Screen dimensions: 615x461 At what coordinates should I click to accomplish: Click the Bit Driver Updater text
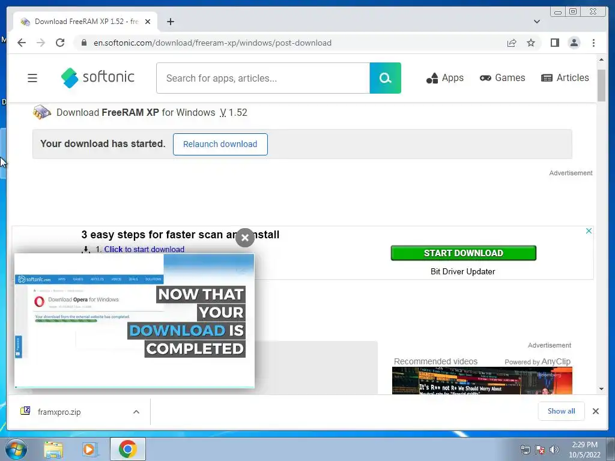pyautogui.click(x=463, y=272)
